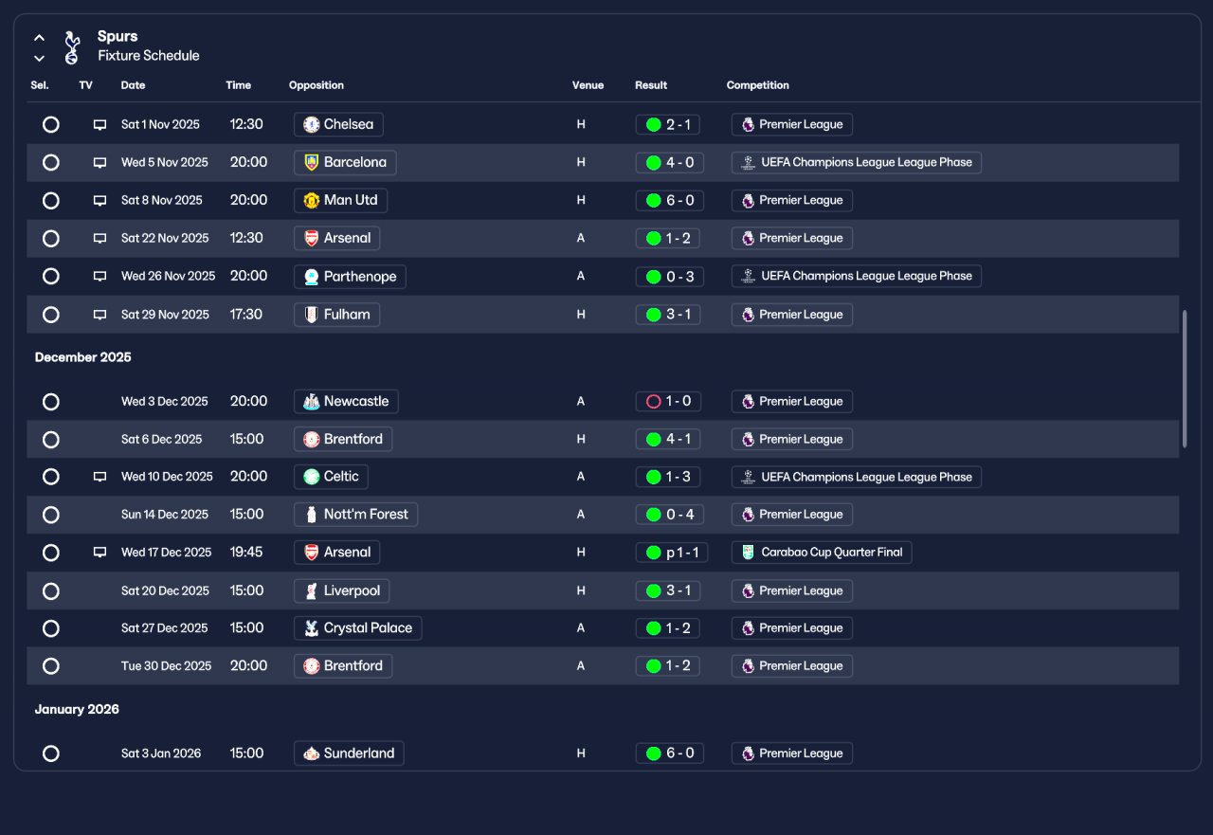Screen dimensions: 1213x835
Task: View the p 1 - 1 Arsenal cup result
Action: pos(671,552)
